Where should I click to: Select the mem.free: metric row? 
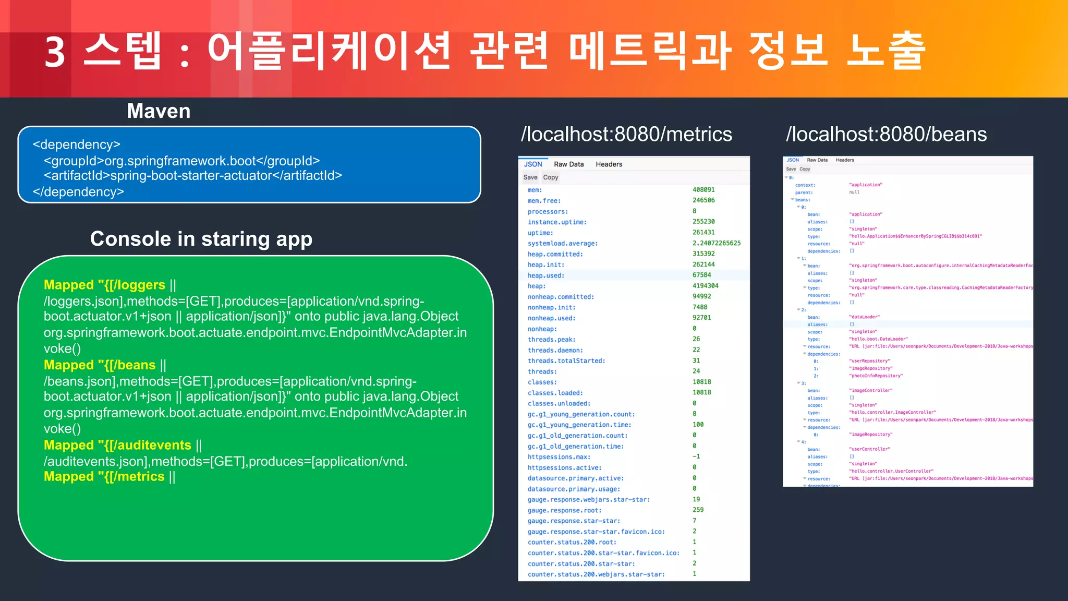[634, 200]
